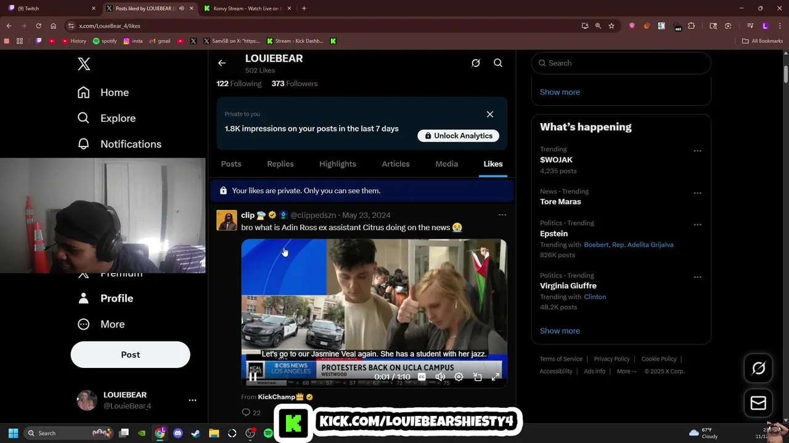Screen dimensions: 789x443
Task: Switch to the Replies tab
Action: pyautogui.click(x=280, y=164)
